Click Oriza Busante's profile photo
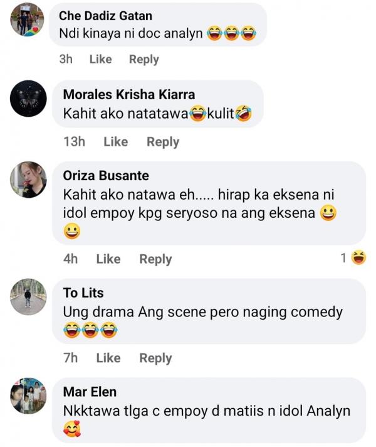This screenshot has width=376, height=447. point(28,180)
